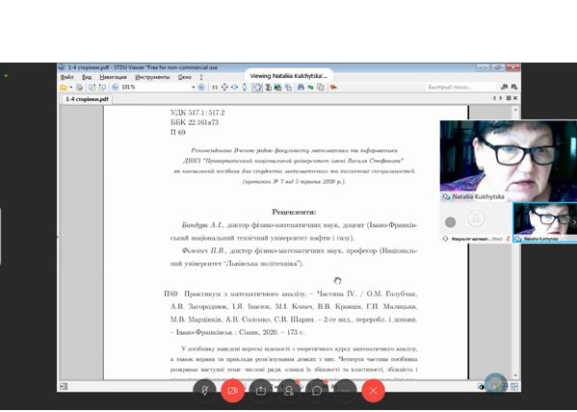The height and width of the screenshot is (412, 577).
Task: Open the Инструменты menu
Action: (152, 77)
